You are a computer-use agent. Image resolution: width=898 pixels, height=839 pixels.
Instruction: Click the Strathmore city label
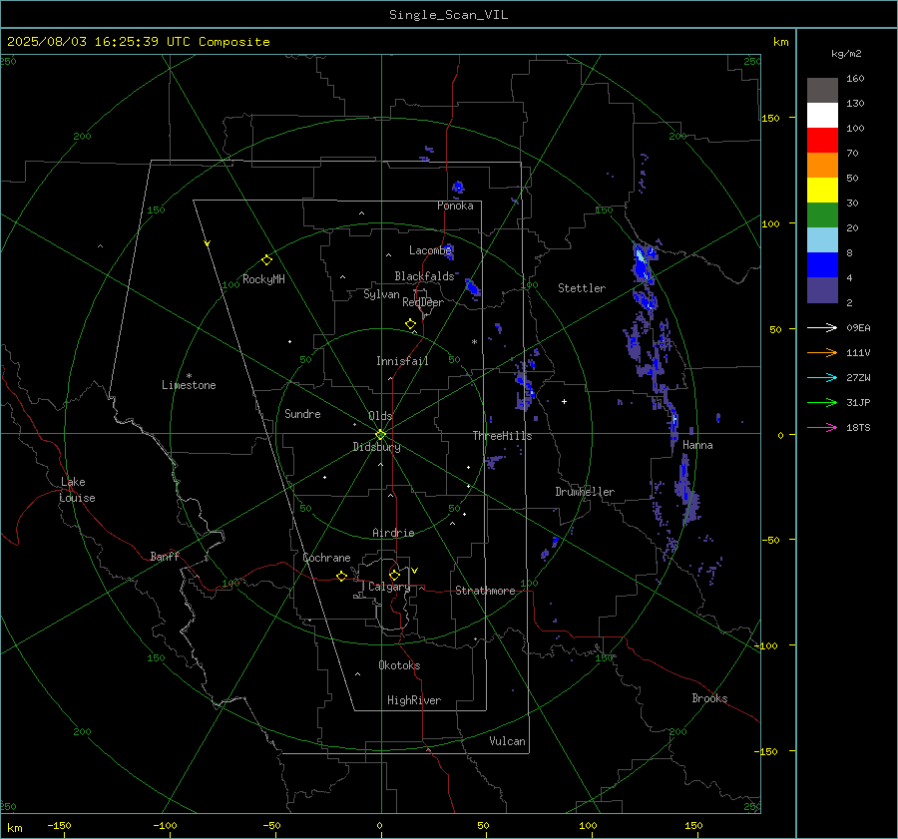[485, 591]
